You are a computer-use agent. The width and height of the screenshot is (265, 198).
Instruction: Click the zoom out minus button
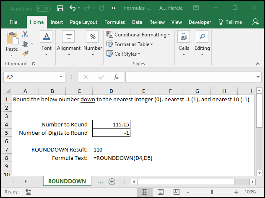pos(187,192)
